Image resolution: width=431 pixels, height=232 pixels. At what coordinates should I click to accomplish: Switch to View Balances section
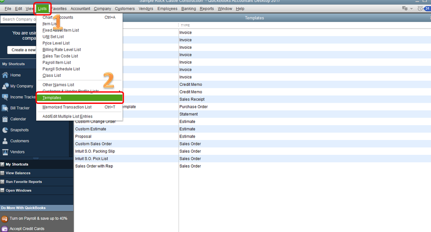[x=37, y=173]
